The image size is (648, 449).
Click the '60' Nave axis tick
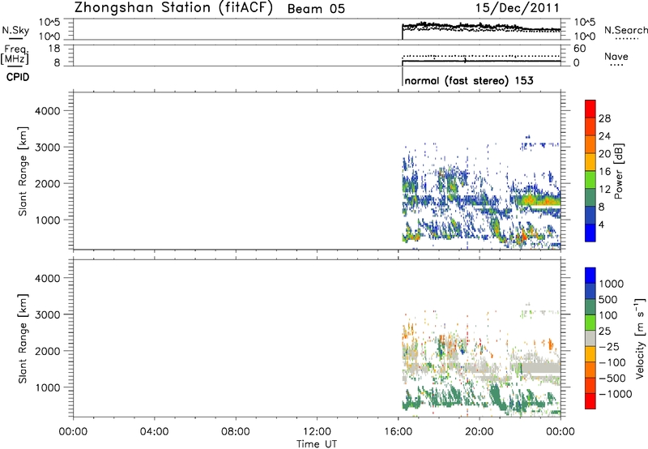pyautogui.click(x=579, y=49)
